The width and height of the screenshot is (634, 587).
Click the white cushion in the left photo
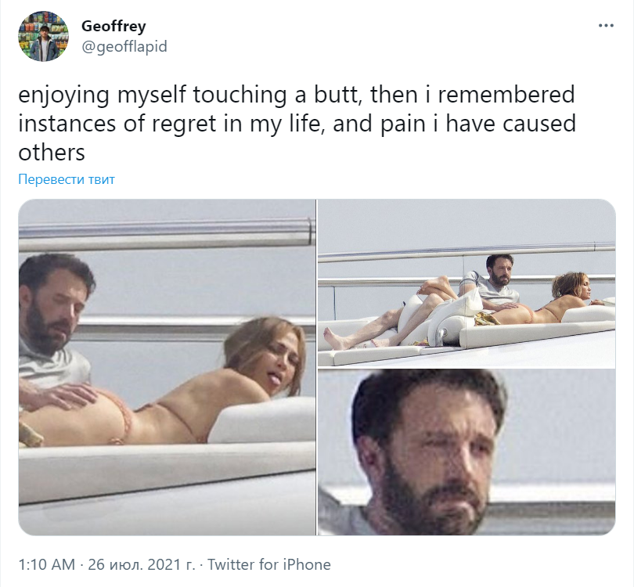(x=261, y=420)
